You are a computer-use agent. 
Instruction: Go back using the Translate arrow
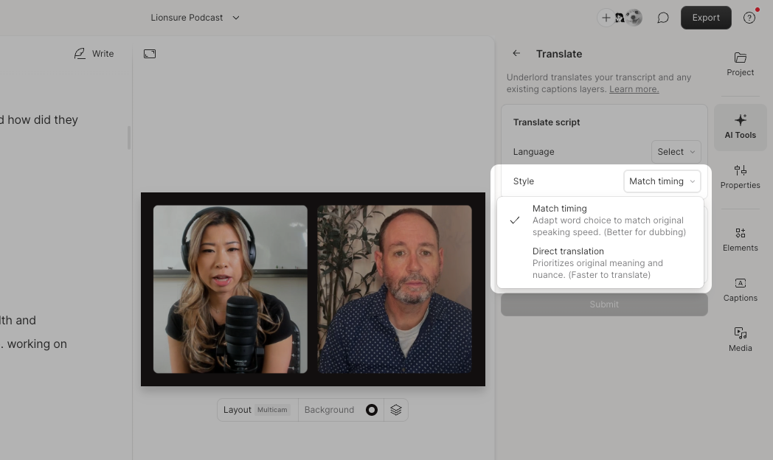(x=516, y=53)
